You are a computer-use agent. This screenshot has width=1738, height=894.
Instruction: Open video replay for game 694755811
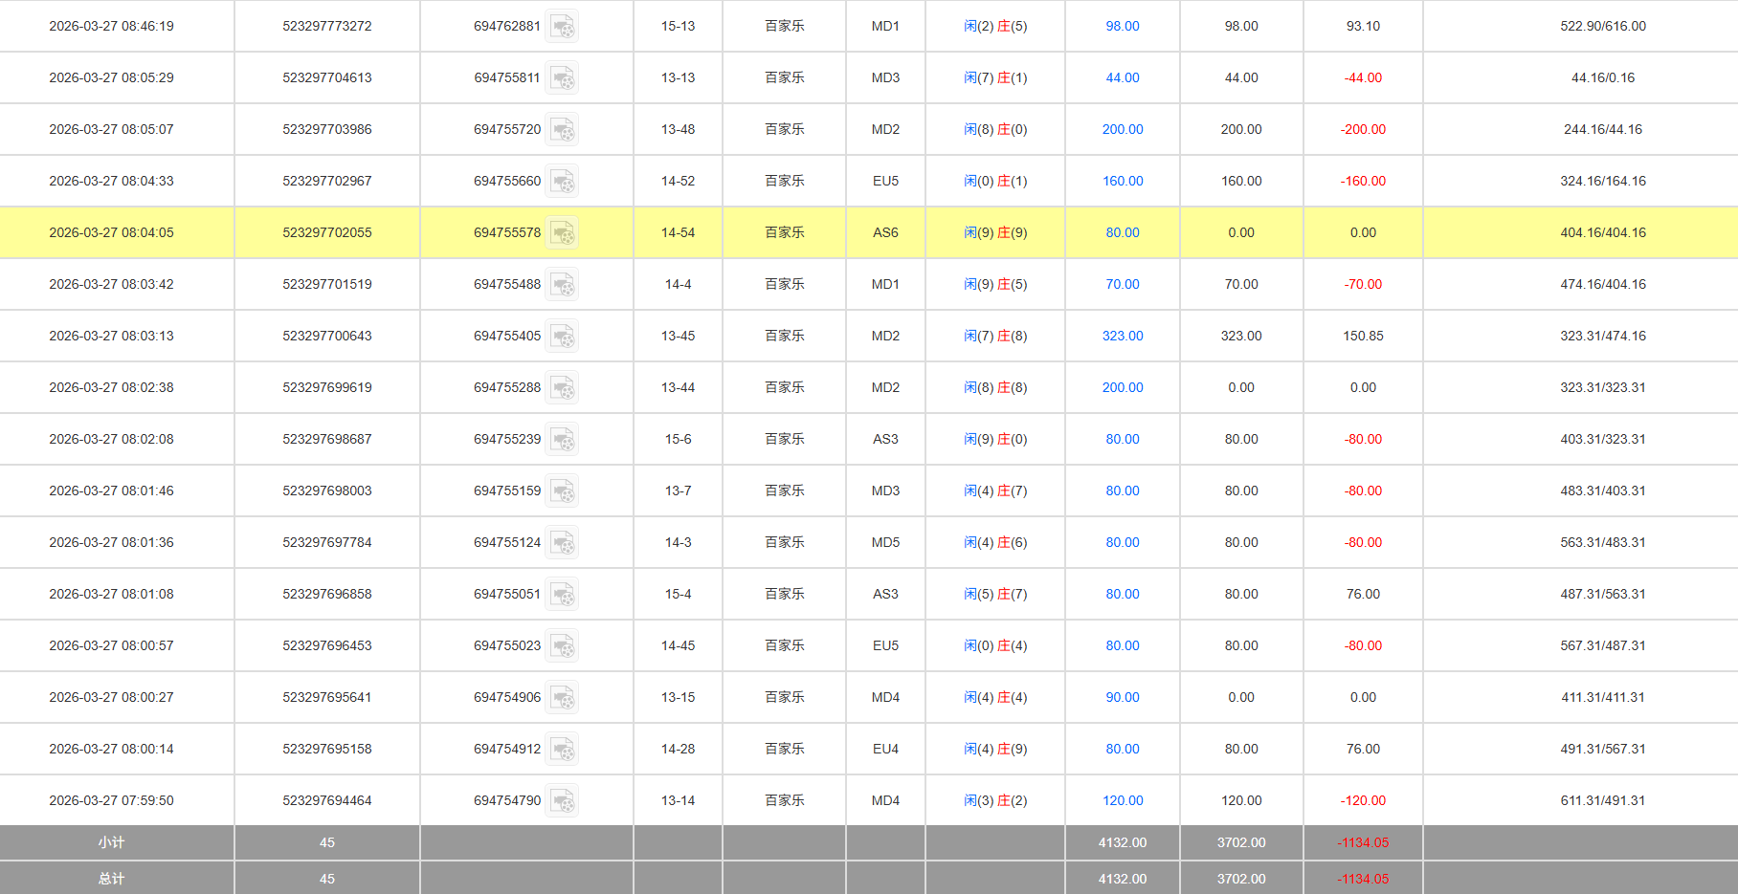pos(563,77)
